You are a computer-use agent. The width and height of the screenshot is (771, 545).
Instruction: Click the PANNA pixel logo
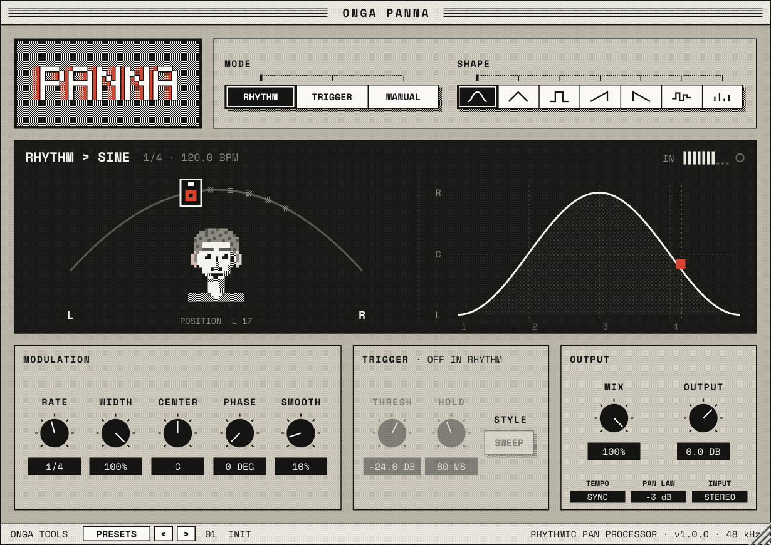[x=108, y=84]
